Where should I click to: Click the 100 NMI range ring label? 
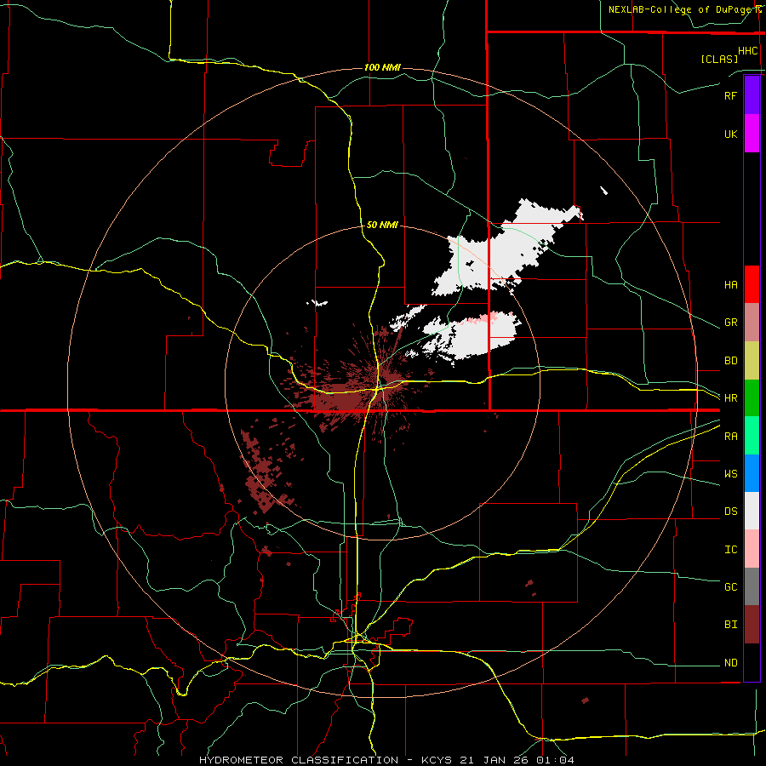coord(382,67)
